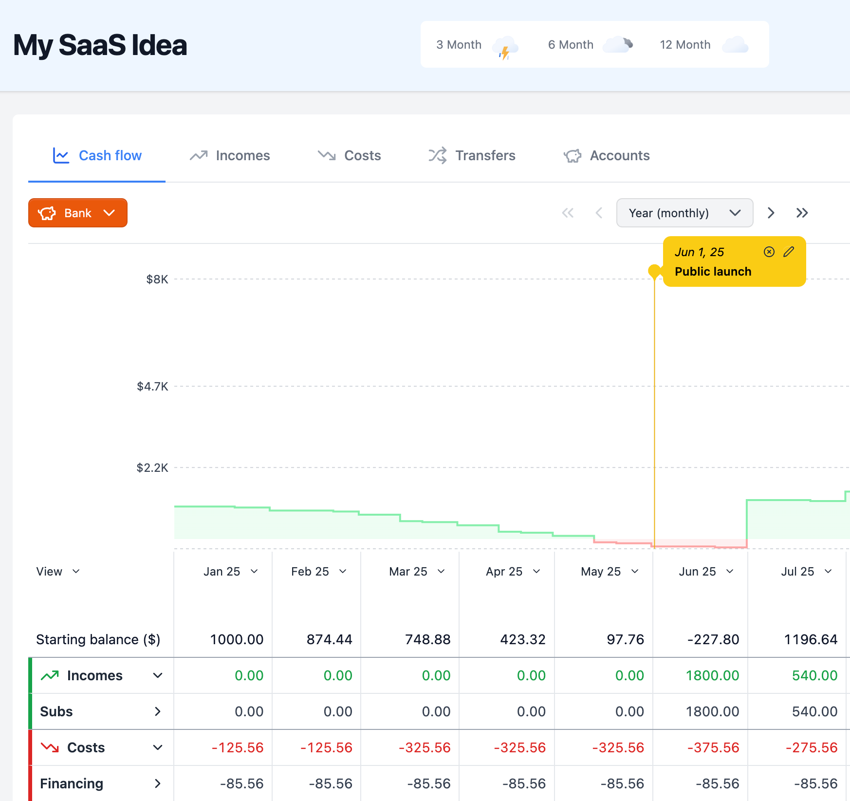Viewport: 850px width, 801px height.
Task: Go to previous period with left arrow
Action: (x=599, y=213)
